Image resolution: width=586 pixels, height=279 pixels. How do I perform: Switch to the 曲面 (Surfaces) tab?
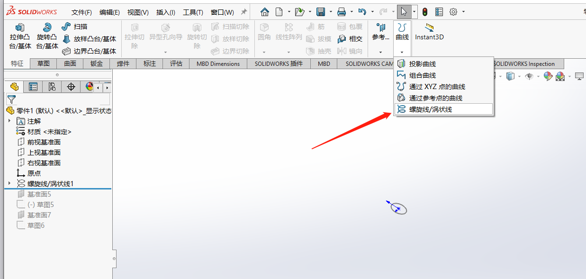(70, 64)
